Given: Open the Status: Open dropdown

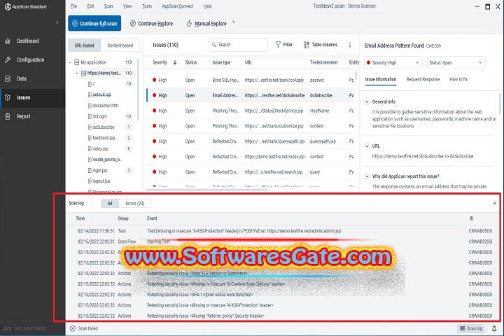Looking at the screenshot, I should (x=456, y=63).
